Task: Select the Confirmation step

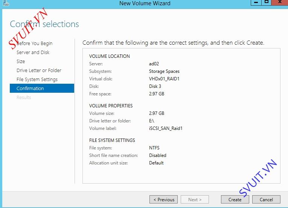Action: point(42,88)
